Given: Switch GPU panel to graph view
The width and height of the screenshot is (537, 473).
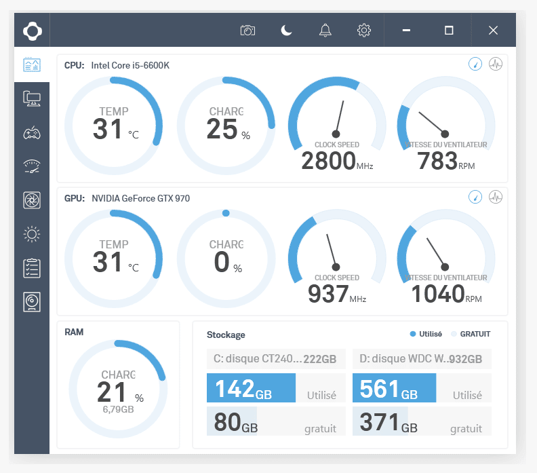Looking at the screenshot, I should click(x=496, y=197).
